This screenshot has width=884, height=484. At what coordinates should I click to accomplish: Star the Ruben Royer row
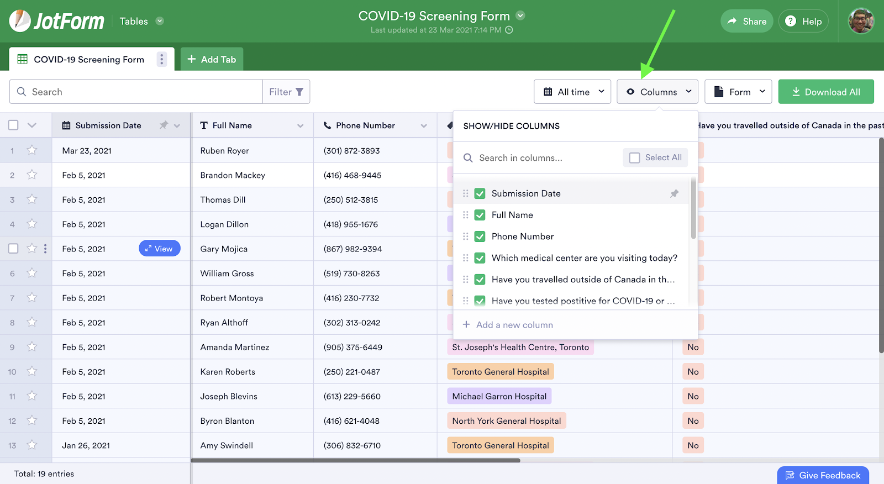pyautogui.click(x=32, y=150)
